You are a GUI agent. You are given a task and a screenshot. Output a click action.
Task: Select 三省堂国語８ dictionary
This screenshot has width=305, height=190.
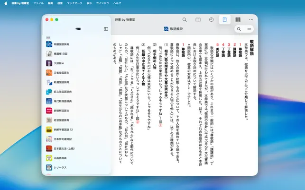(76, 73)
